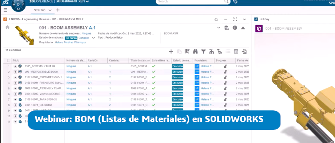The width and height of the screenshot is (335, 143).
Task: Click the 3DPlay widget icon
Action: pos(256,19)
